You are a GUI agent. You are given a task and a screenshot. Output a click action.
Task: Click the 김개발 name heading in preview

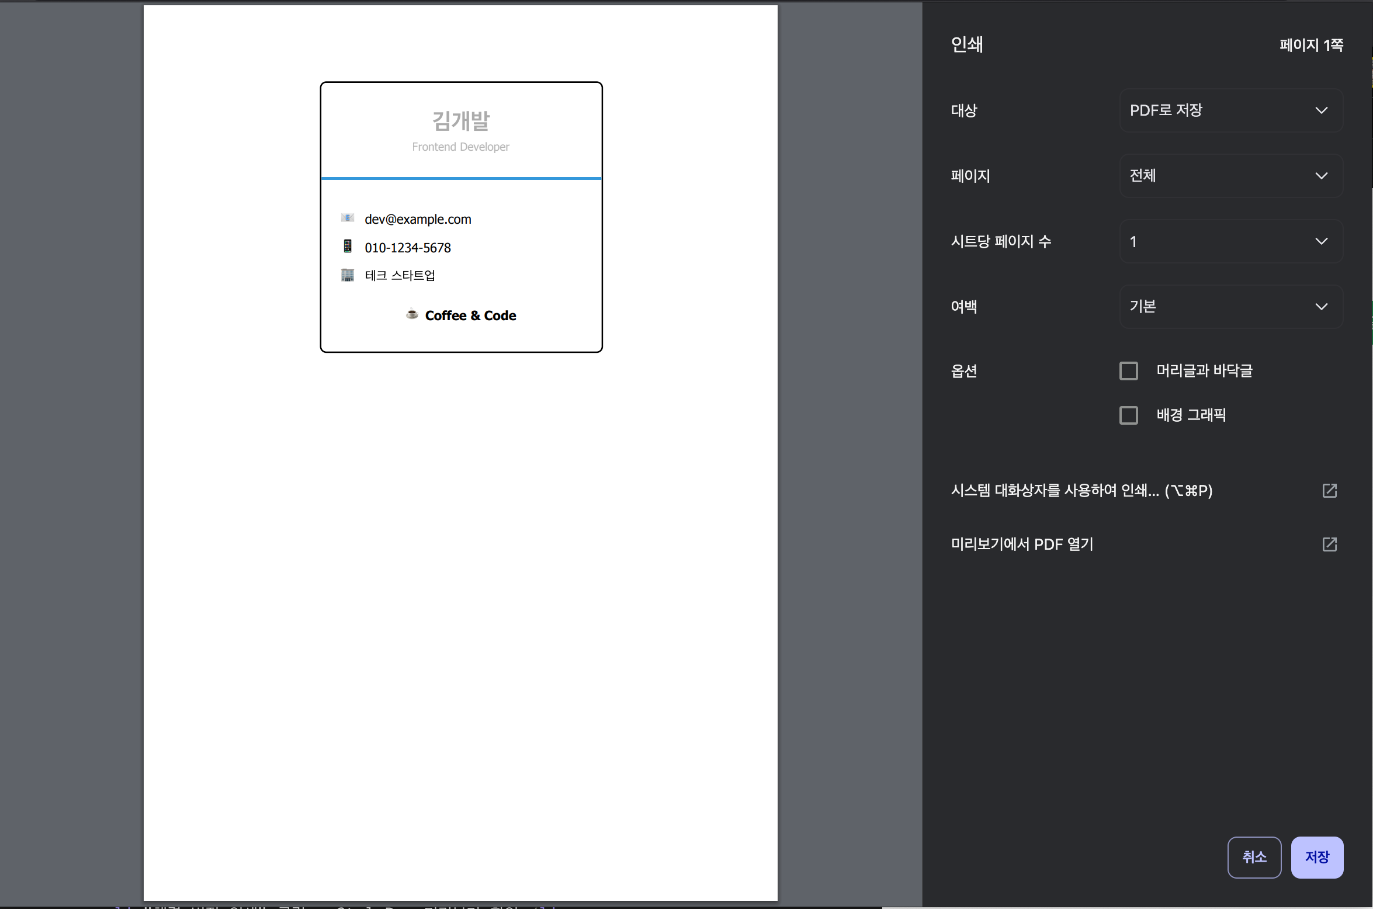[461, 121]
